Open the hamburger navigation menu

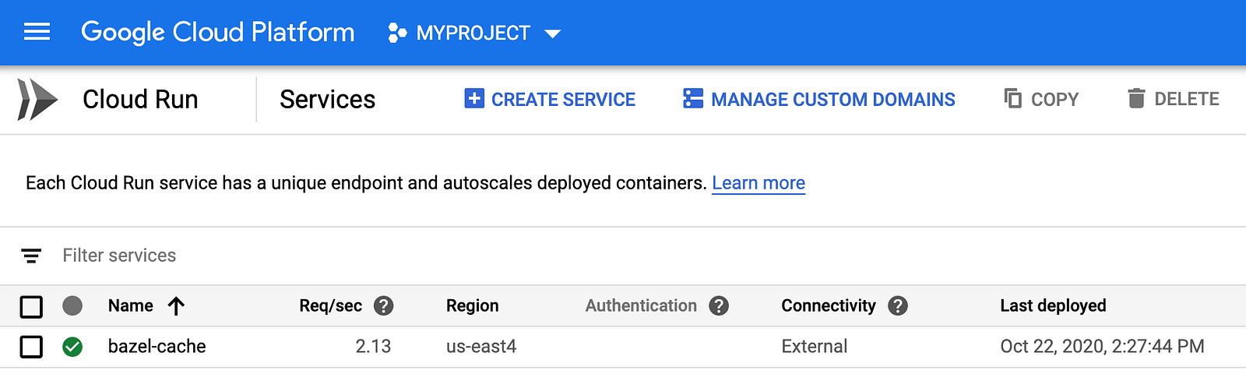coord(37,32)
